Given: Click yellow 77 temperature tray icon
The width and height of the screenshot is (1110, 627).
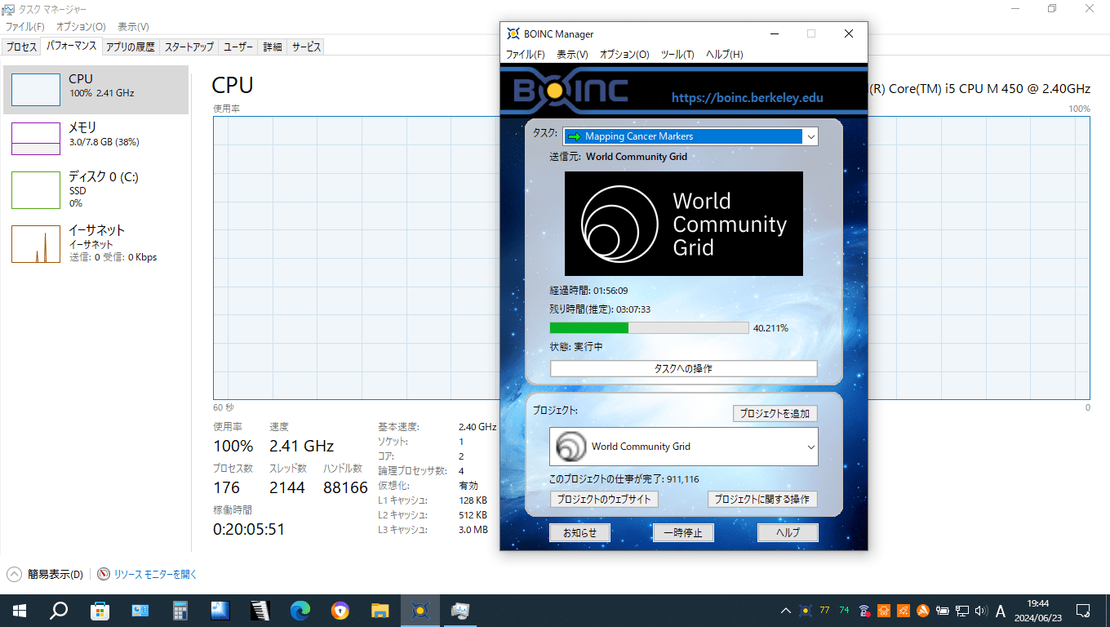Looking at the screenshot, I should pyautogui.click(x=824, y=610).
